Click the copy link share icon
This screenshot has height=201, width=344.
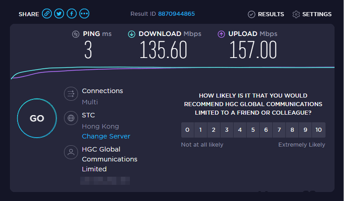(x=47, y=14)
